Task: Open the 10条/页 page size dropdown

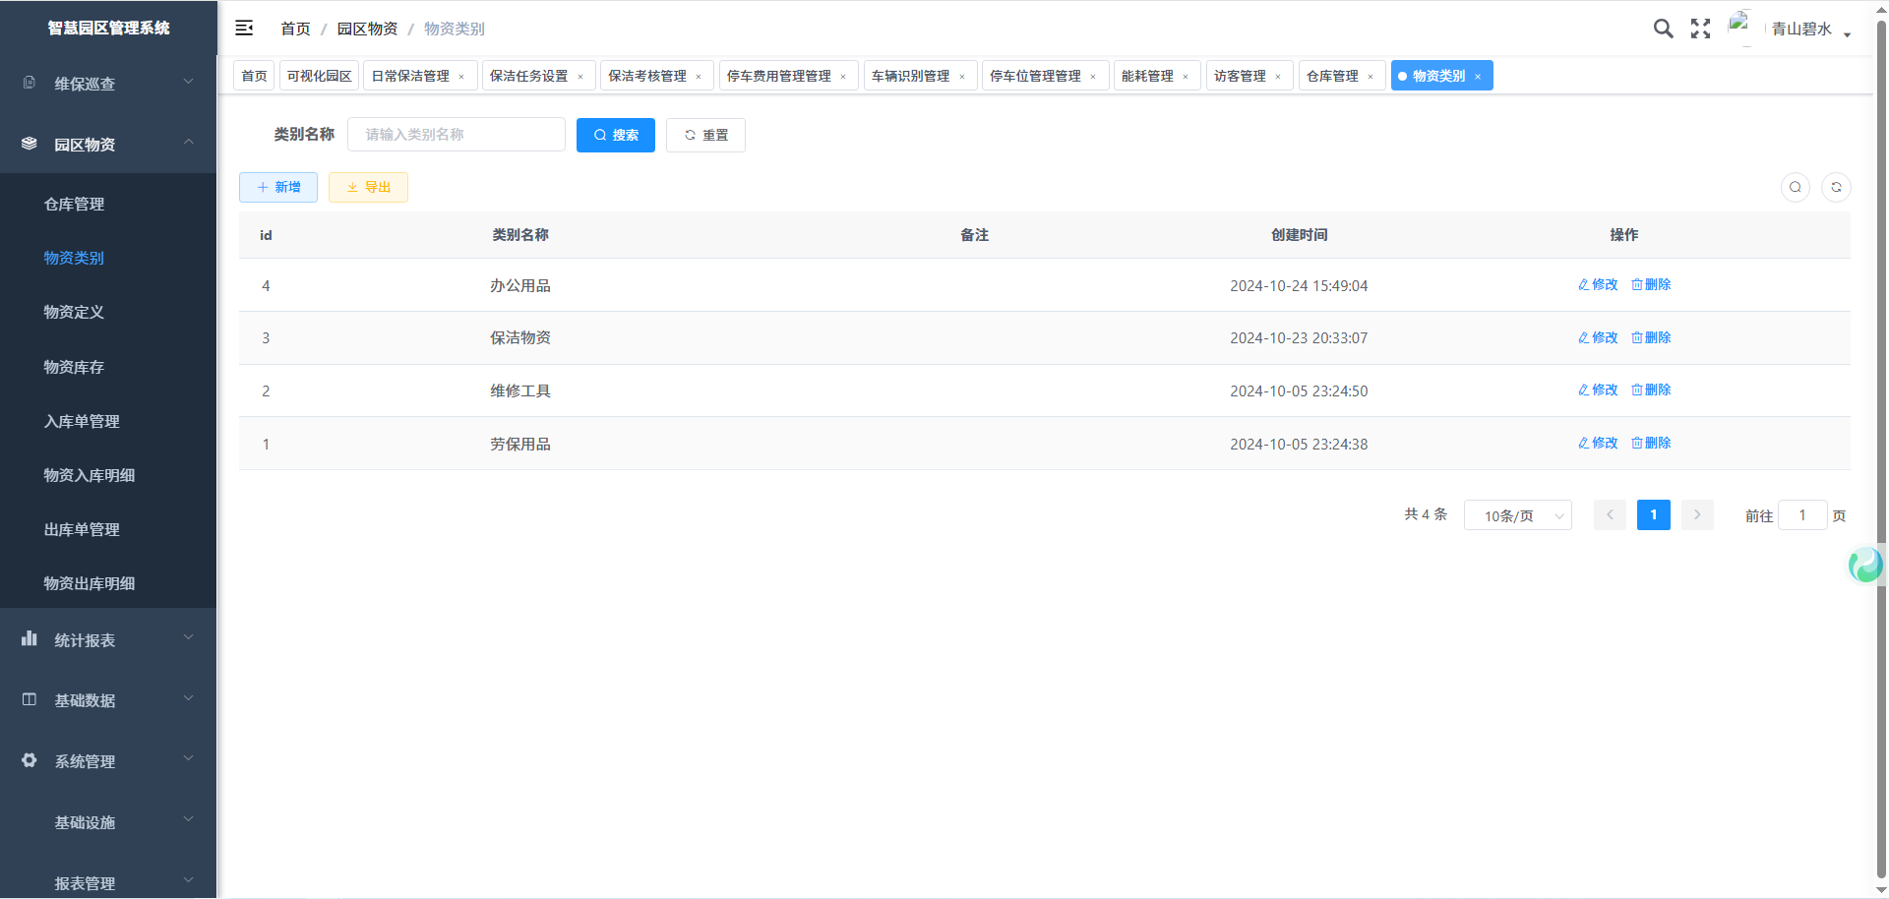Action: (1517, 515)
